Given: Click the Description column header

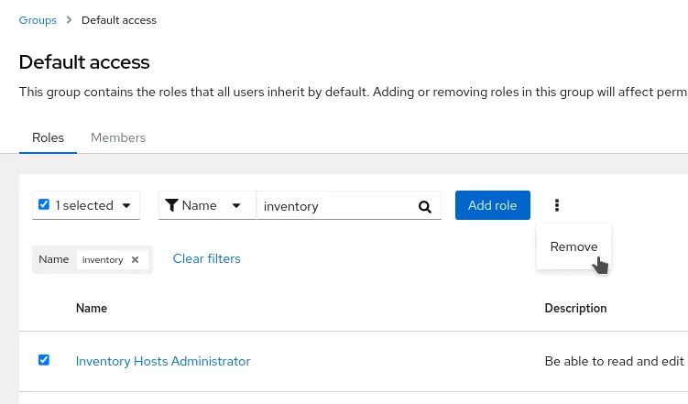Looking at the screenshot, I should [x=575, y=308].
